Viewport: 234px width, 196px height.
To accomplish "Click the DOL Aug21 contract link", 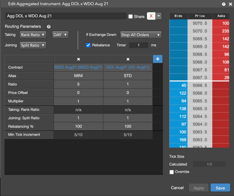I will tap(128, 67).
